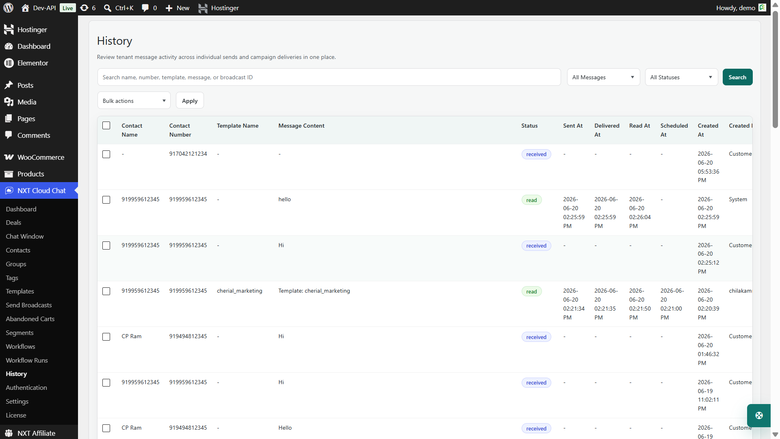Click the WooCommerce logo icon
This screenshot has height=439, width=780.
tap(9, 157)
